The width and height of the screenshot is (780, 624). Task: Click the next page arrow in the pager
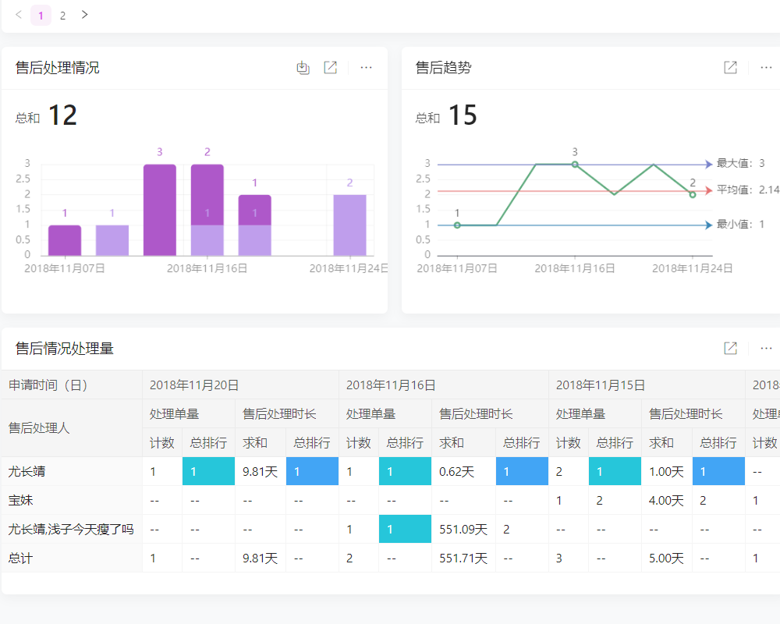pos(84,15)
